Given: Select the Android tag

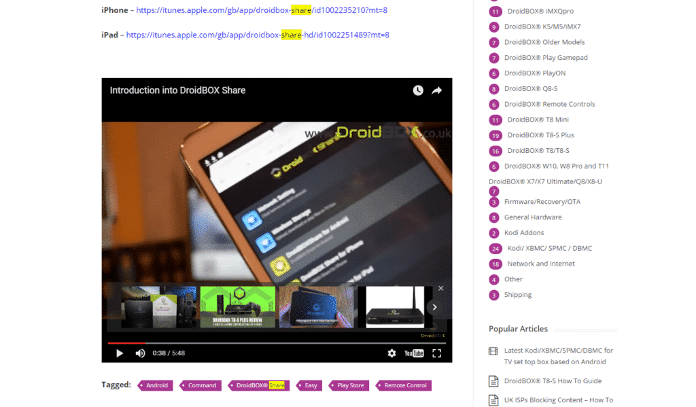Looking at the screenshot, I should 156,385.
